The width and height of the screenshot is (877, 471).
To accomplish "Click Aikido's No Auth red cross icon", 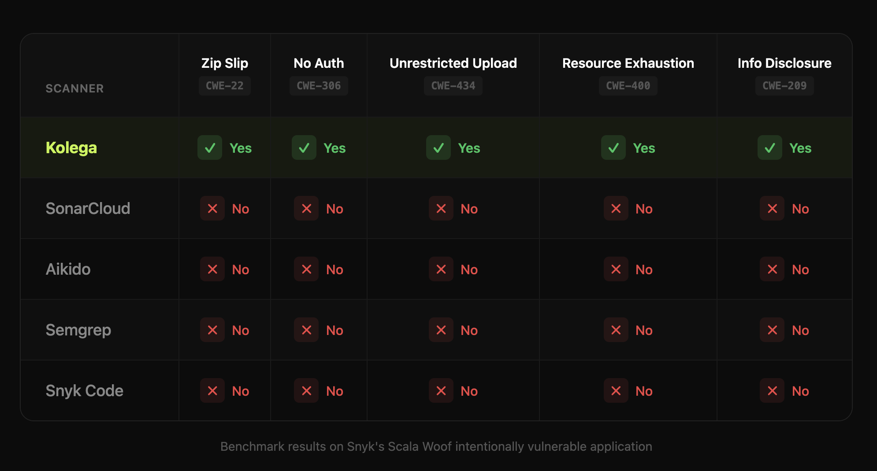I will click(x=306, y=269).
